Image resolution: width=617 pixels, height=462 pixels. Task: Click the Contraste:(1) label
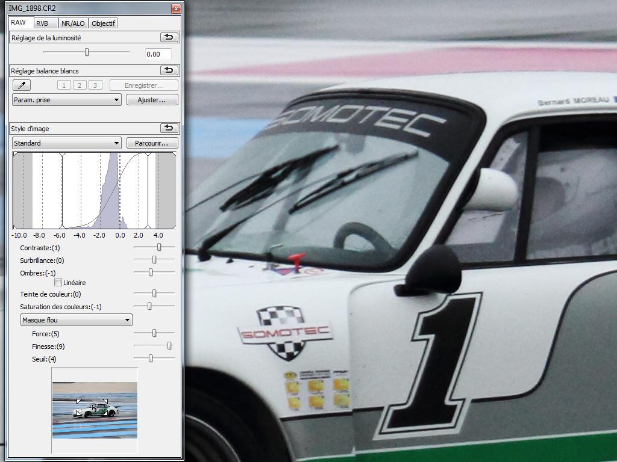pos(40,248)
